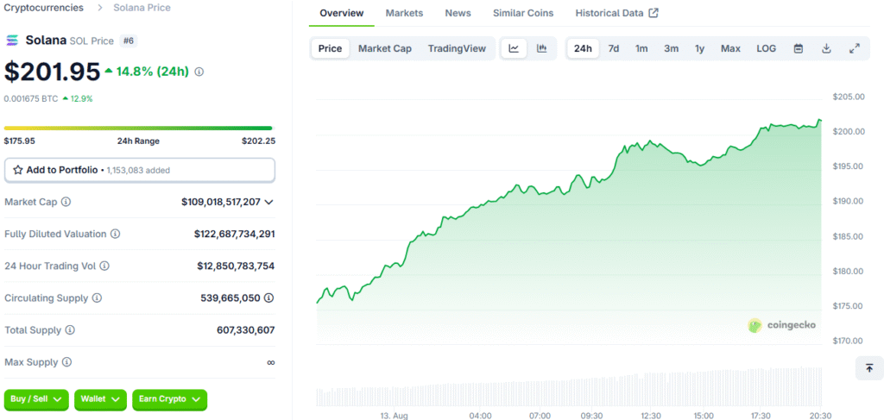Click info icon beside Max Supply
The width and height of the screenshot is (884, 420).
[x=67, y=362]
